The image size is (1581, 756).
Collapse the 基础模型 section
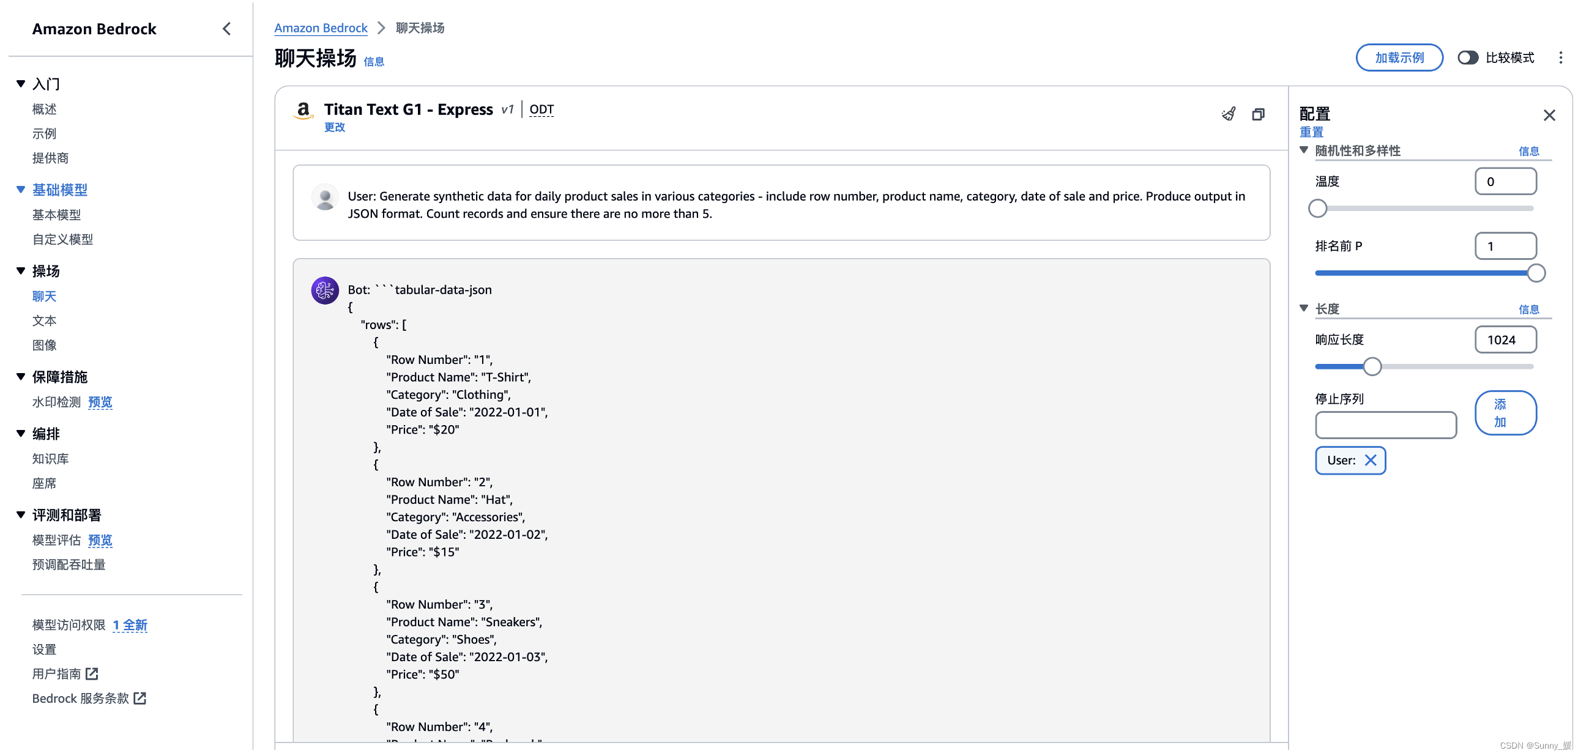point(21,190)
